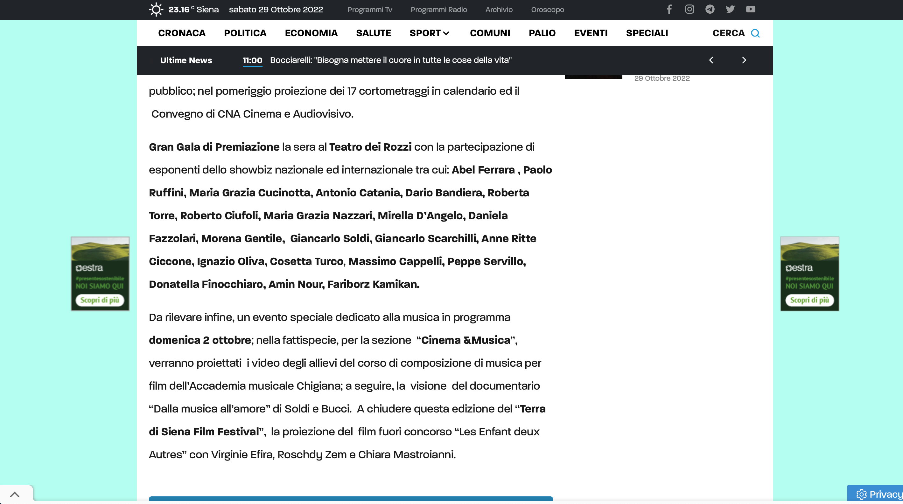Image resolution: width=903 pixels, height=504 pixels.
Task: Expand the SPORT dropdown menu
Action: [430, 33]
